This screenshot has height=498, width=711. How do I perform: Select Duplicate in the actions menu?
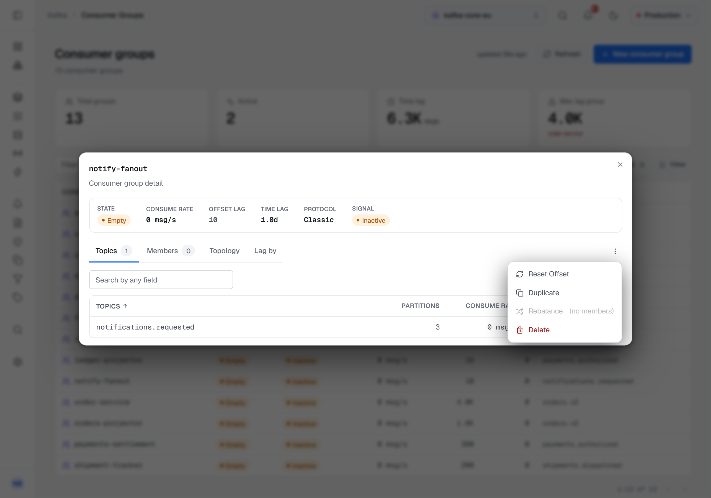tap(565, 292)
